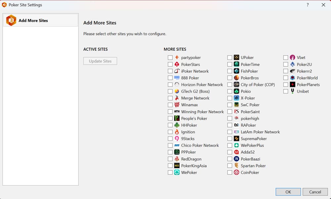Click the RedDragon dragon icon
This screenshot has height=199, width=331.
click(176, 159)
